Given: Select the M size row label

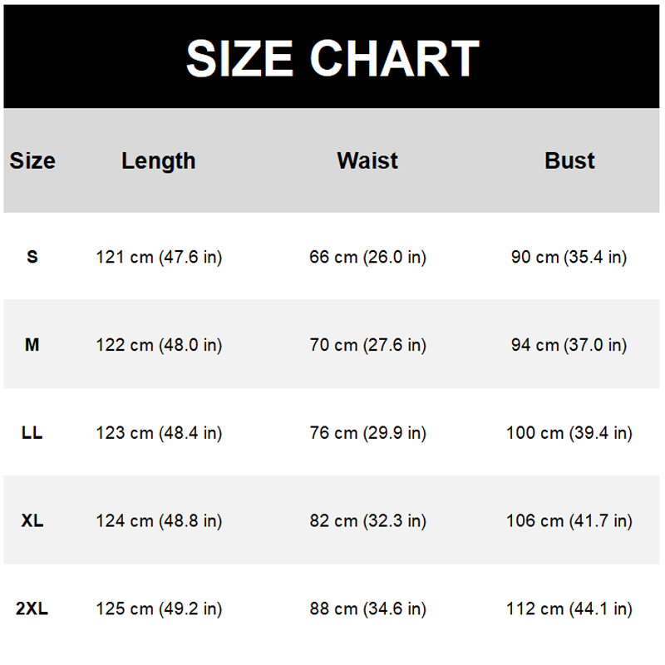Looking at the screenshot, I should [x=32, y=345].
